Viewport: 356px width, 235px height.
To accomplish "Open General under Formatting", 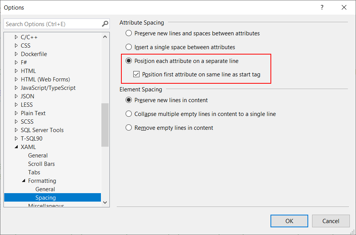I will (x=45, y=189).
